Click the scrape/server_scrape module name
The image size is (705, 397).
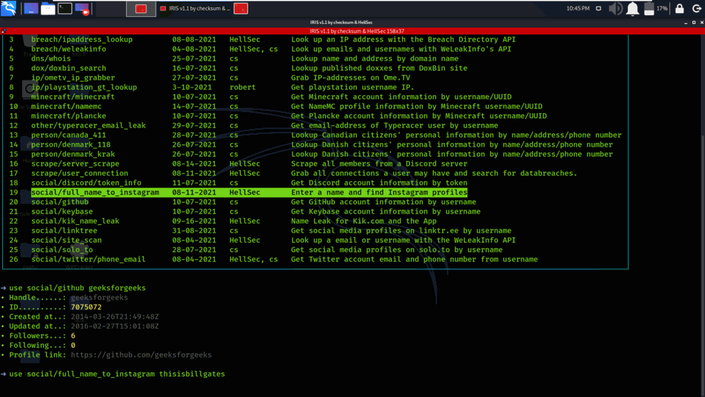click(75, 164)
